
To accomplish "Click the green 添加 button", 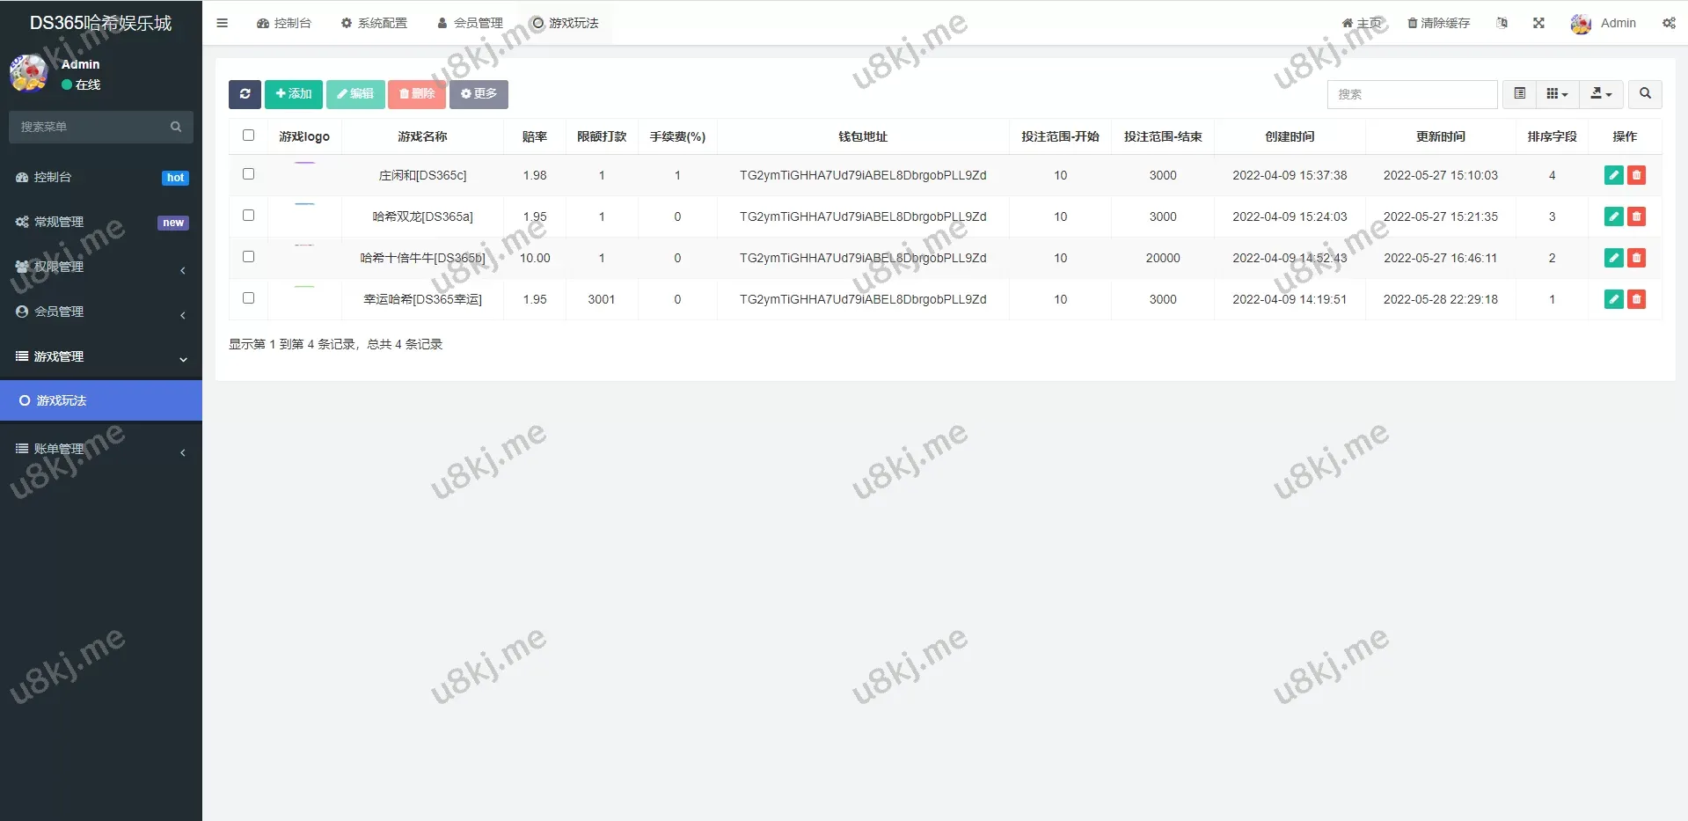I will click(x=293, y=94).
